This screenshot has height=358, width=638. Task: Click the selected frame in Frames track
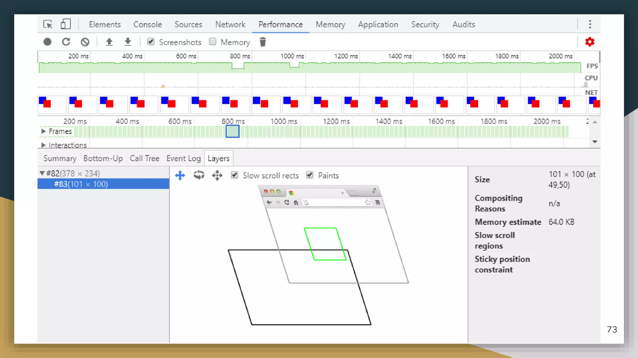[232, 131]
